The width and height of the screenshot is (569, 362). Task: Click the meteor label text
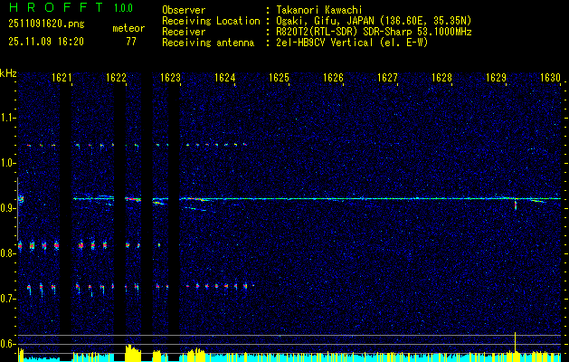[x=128, y=28]
